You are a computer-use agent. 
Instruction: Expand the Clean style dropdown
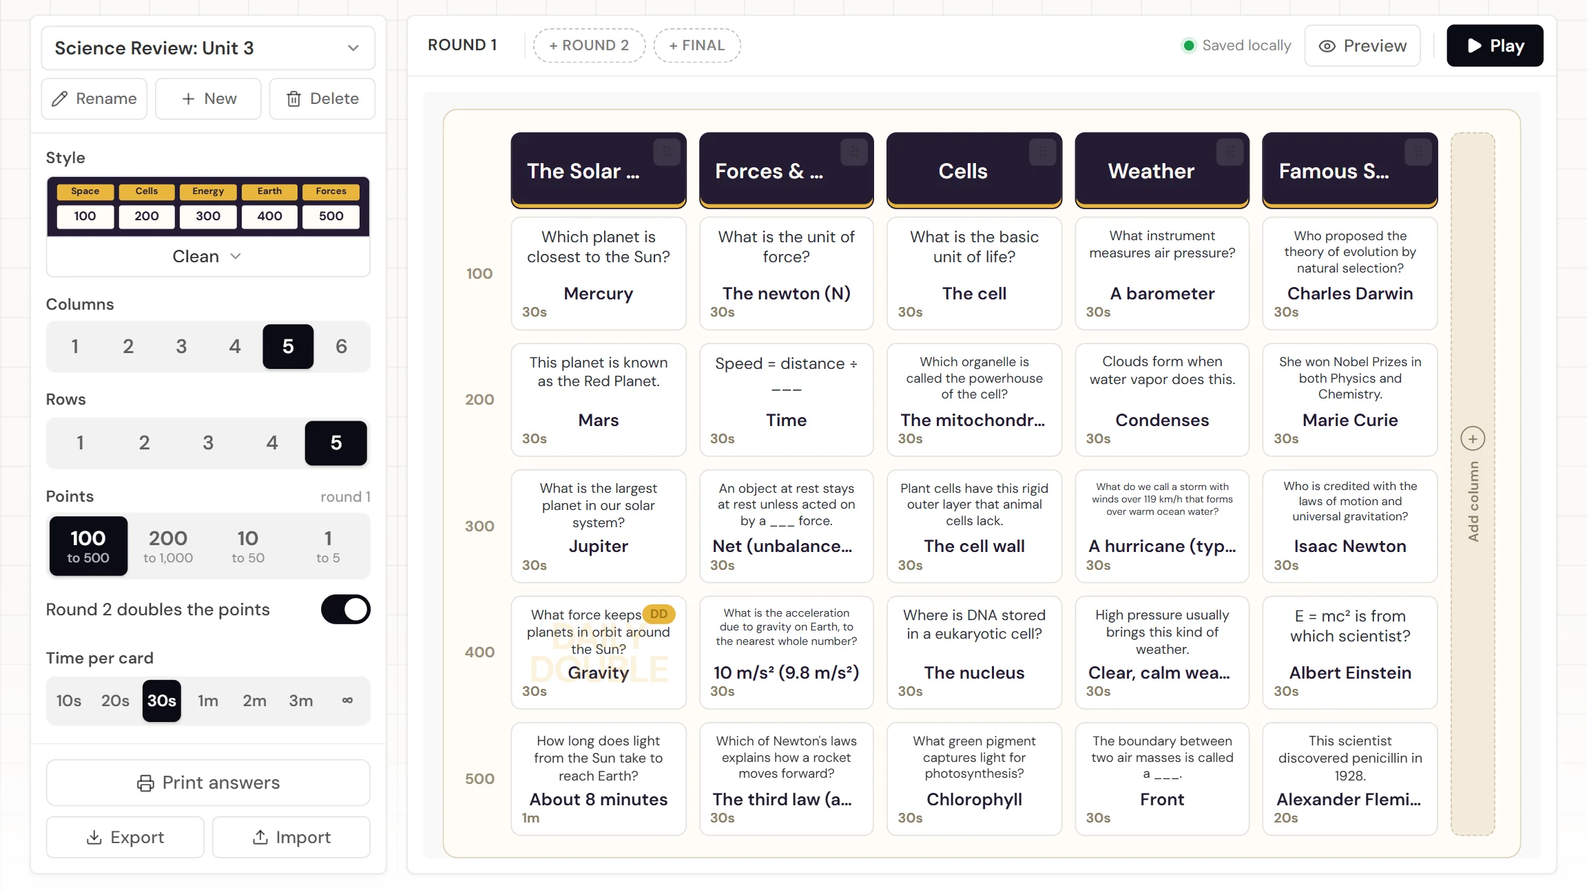coord(208,256)
